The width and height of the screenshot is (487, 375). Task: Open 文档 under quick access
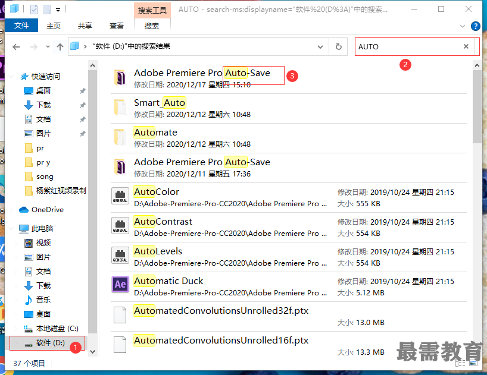tap(43, 119)
